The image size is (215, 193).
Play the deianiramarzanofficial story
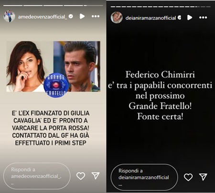[190, 18]
